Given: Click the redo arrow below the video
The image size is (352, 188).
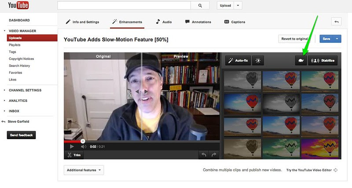Looking at the screenshot, I should tap(214, 155).
